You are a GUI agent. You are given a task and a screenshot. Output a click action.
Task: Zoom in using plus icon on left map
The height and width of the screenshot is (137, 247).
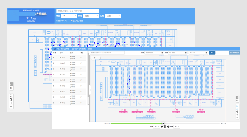(11, 103)
